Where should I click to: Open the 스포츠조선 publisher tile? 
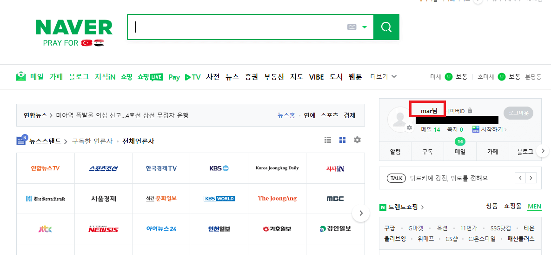coord(103,168)
